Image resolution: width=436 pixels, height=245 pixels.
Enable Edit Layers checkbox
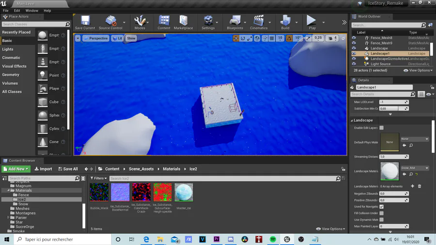[382, 128]
